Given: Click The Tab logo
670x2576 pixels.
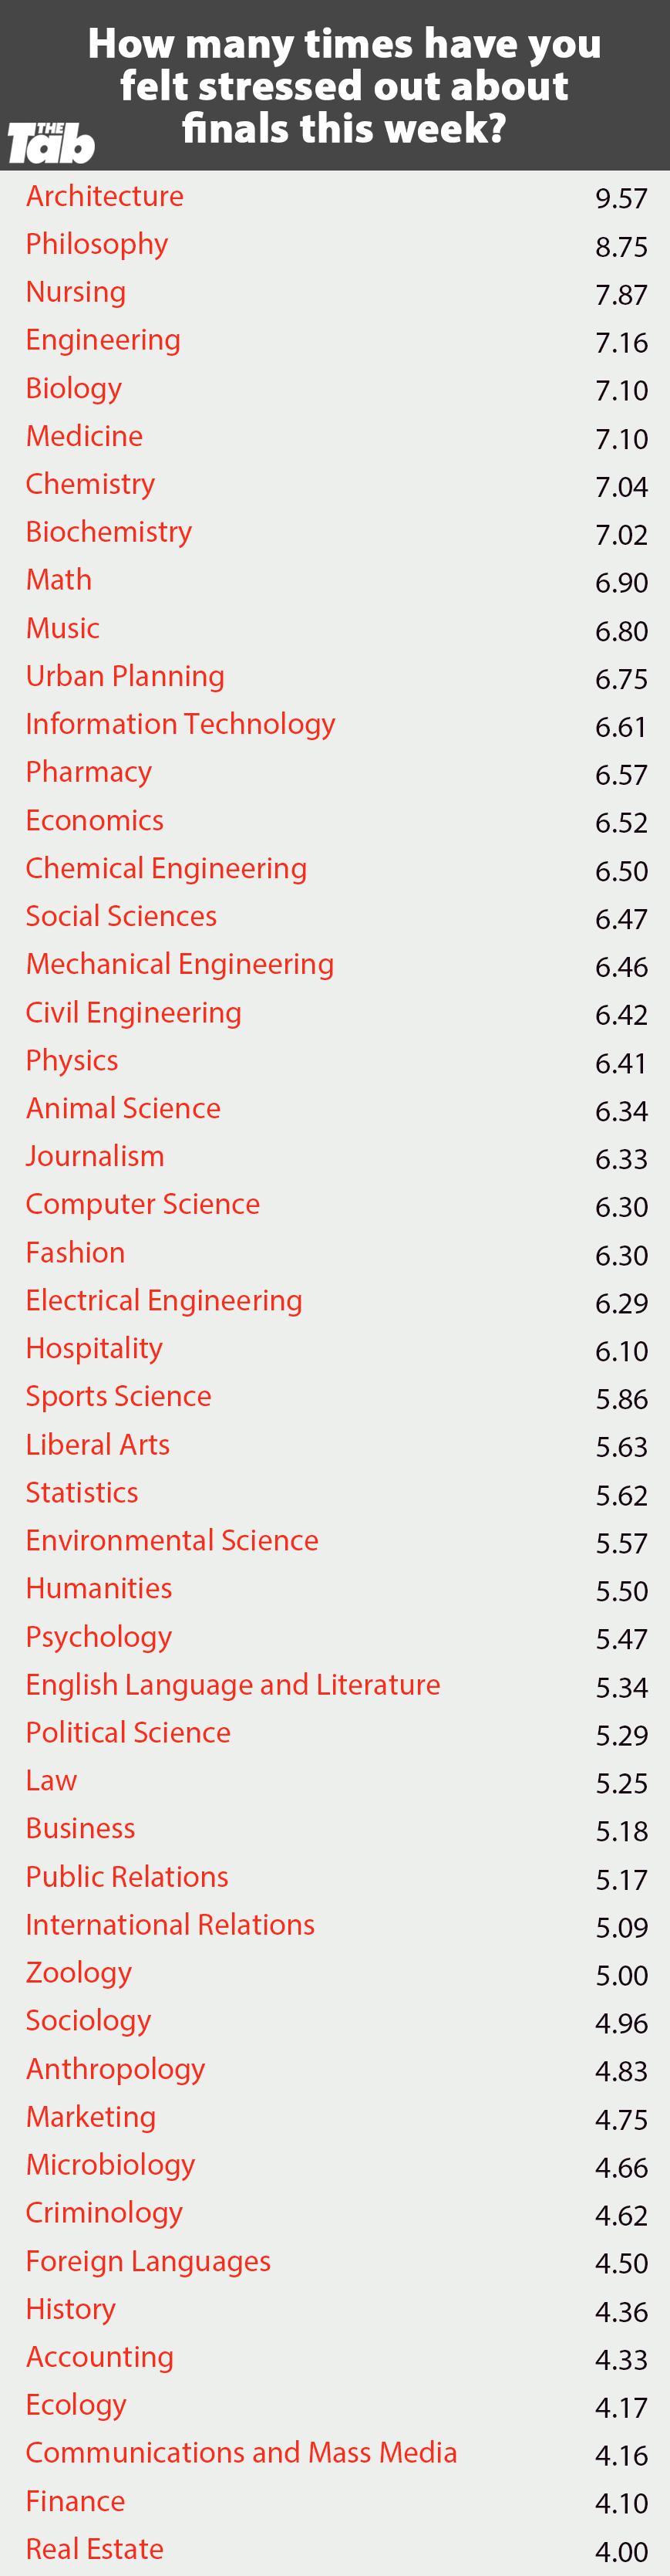Looking at the screenshot, I should point(51,143).
